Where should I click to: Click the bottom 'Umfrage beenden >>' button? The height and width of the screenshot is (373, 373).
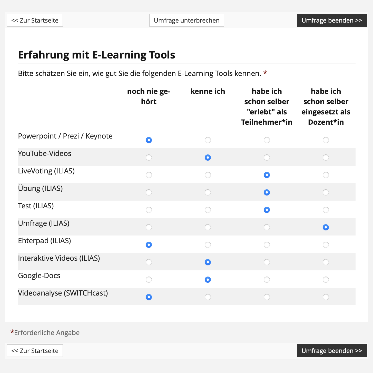point(332,351)
